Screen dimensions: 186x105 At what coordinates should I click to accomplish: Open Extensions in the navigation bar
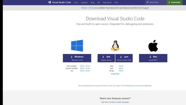[x=107, y=2]
